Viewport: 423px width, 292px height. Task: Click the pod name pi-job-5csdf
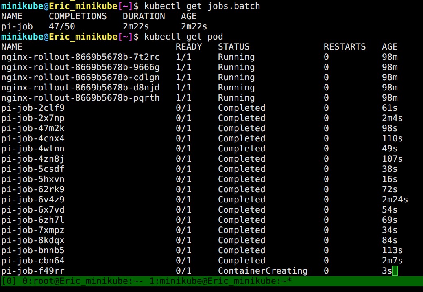pyautogui.click(x=33, y=169)
